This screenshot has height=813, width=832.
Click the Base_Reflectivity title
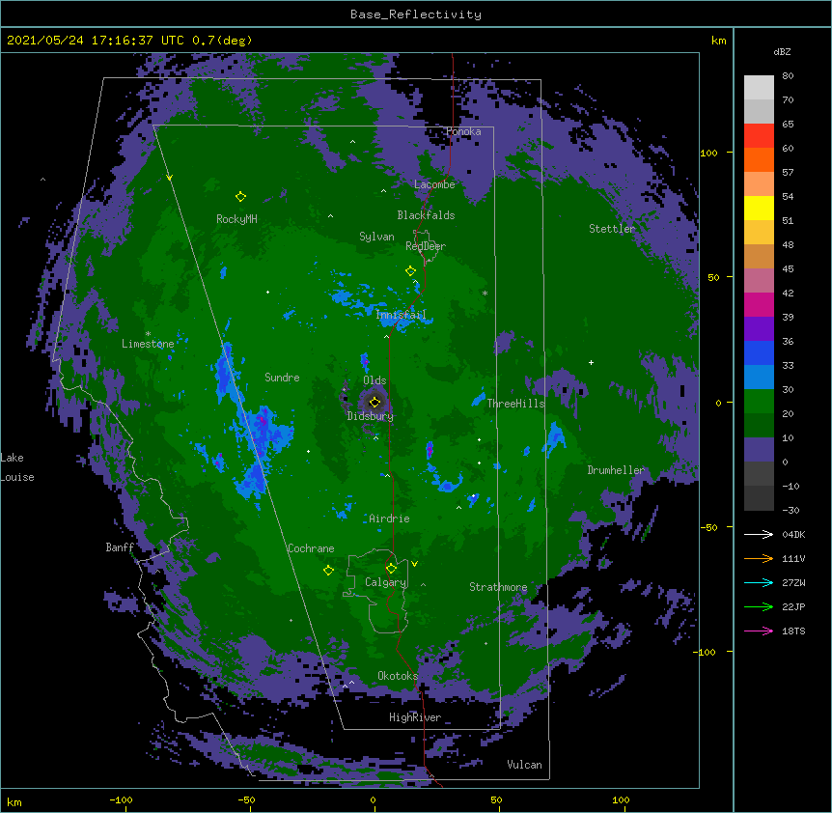tap(416, 14)
